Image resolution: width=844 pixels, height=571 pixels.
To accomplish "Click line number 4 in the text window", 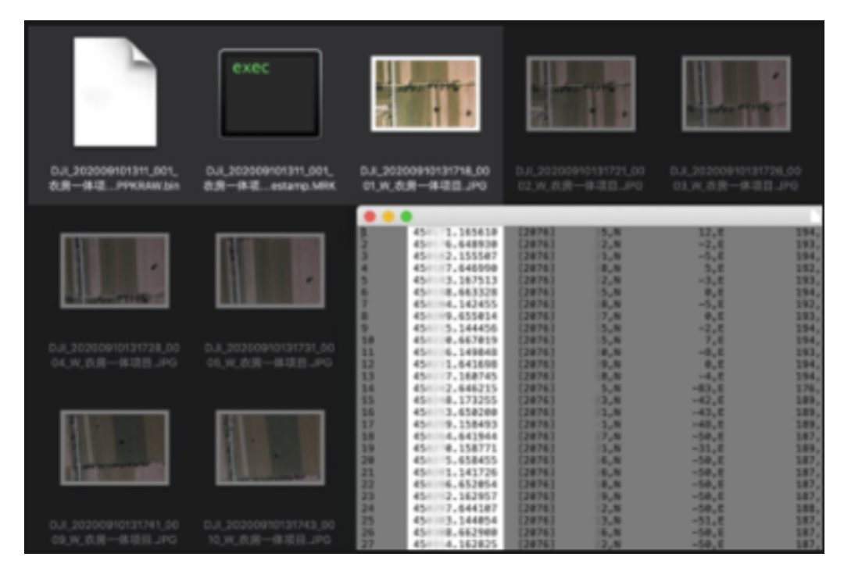I will point(365,268).
